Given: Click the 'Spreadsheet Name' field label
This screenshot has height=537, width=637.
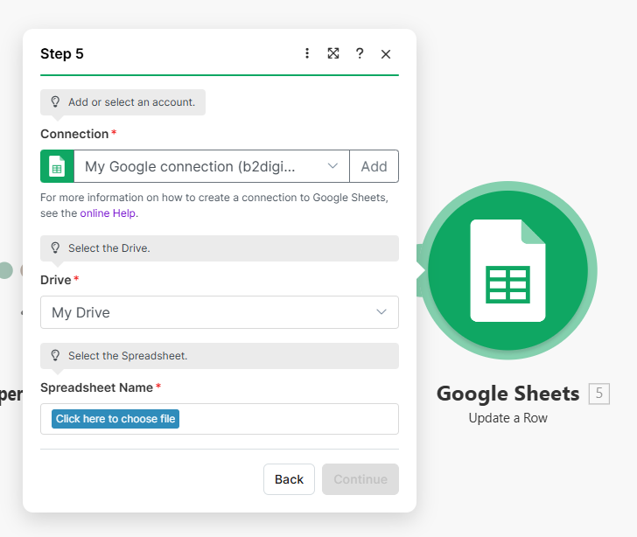Looking at the screenshot, I should click(x=96, y=387).
